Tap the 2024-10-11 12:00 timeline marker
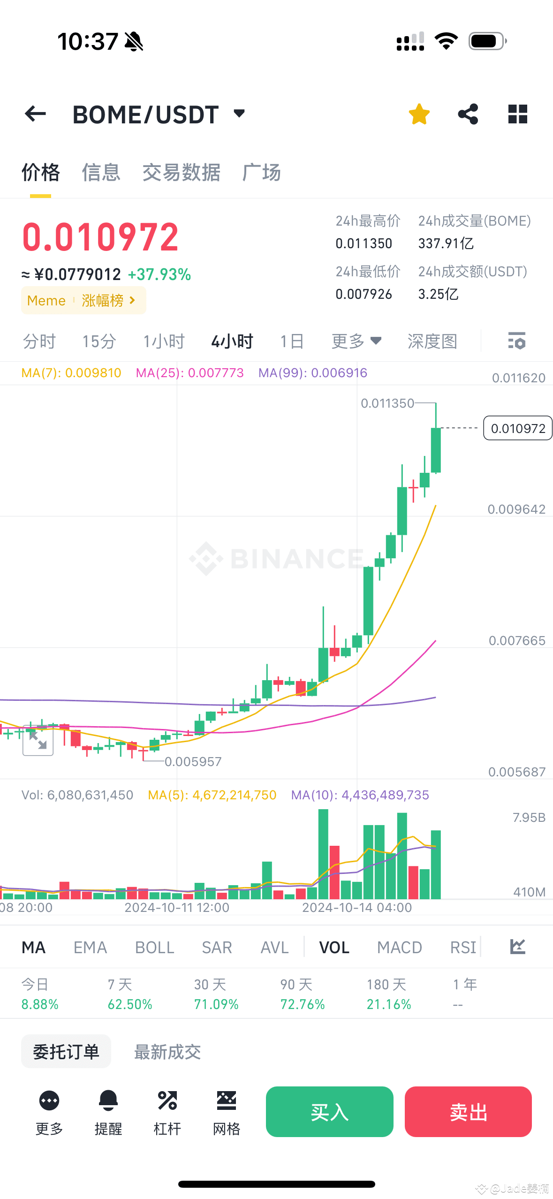 click(x=177, y=907)
